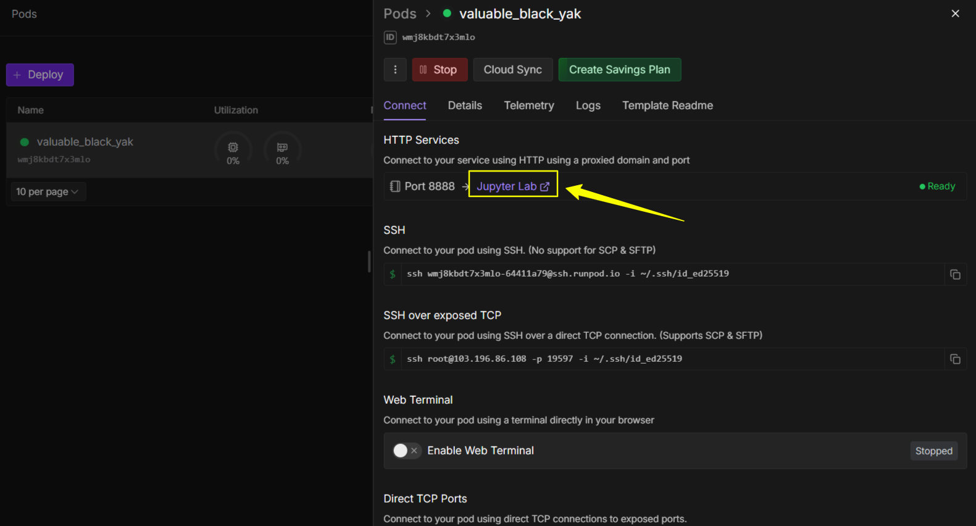Click the ID badge icon beside pod ID
Screen dimensions: 976x526
click(390, 37)
